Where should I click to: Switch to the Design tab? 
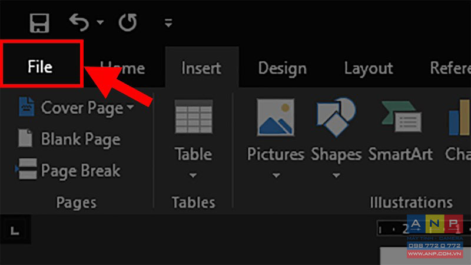(283, 68)
